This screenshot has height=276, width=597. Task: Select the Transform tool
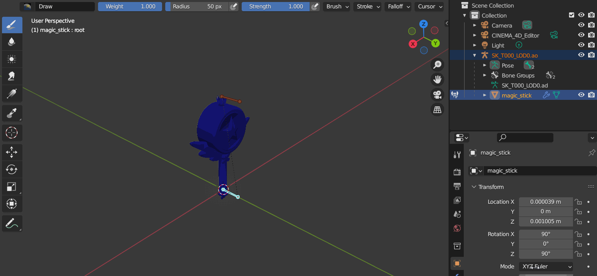[x=12, y=204]
